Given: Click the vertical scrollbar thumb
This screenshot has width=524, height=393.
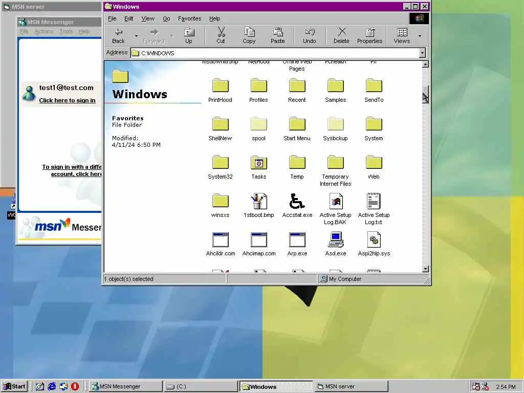Looking at the screenshot, I should (x=425, y=94).
